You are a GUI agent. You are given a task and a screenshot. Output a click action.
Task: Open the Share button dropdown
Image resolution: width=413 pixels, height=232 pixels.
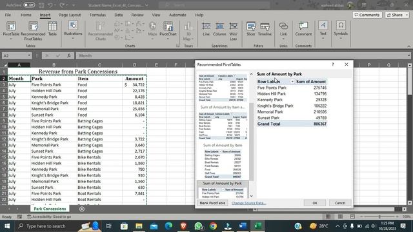pyautogui.click(x=407, y=15)
